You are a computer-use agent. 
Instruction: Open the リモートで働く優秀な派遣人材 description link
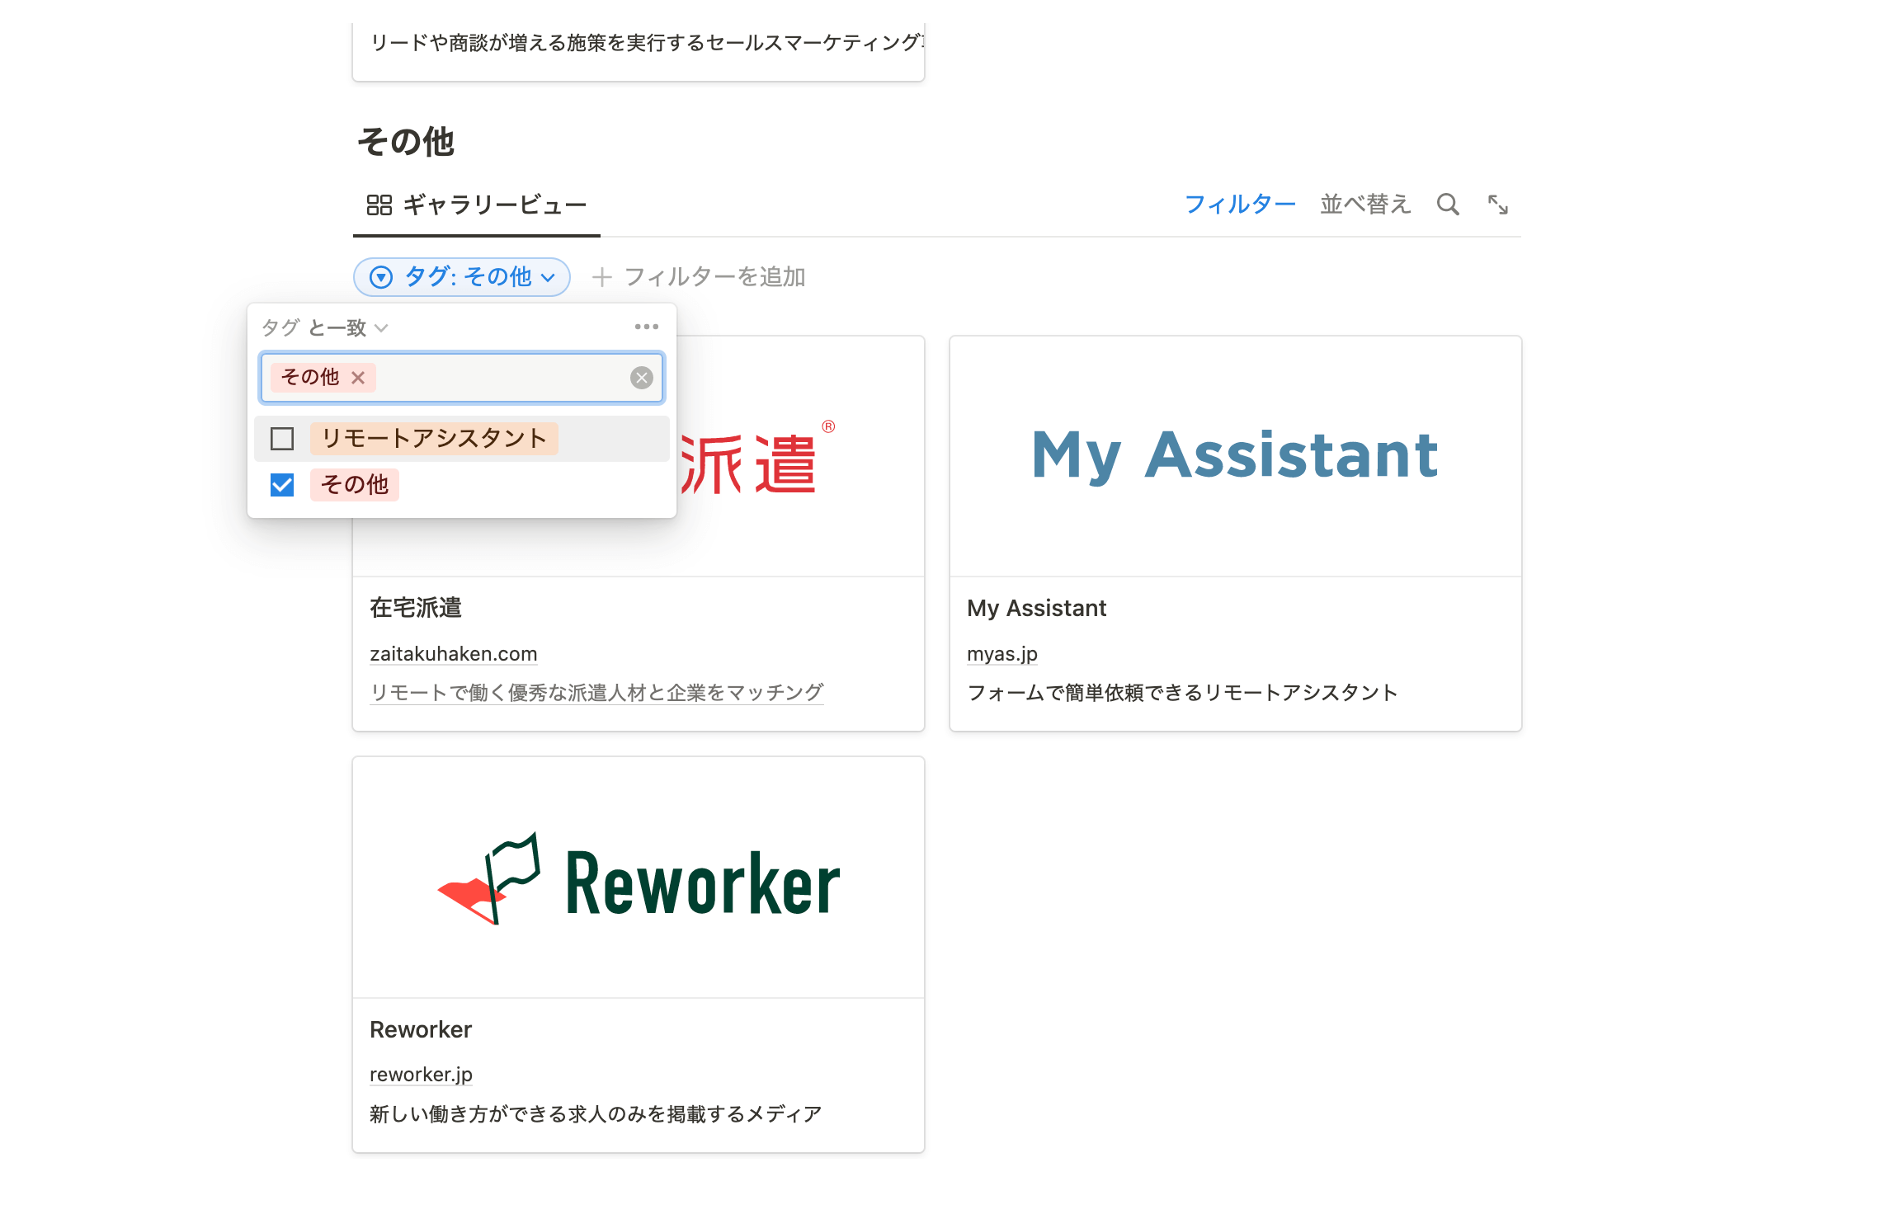(x=596, y=693)
